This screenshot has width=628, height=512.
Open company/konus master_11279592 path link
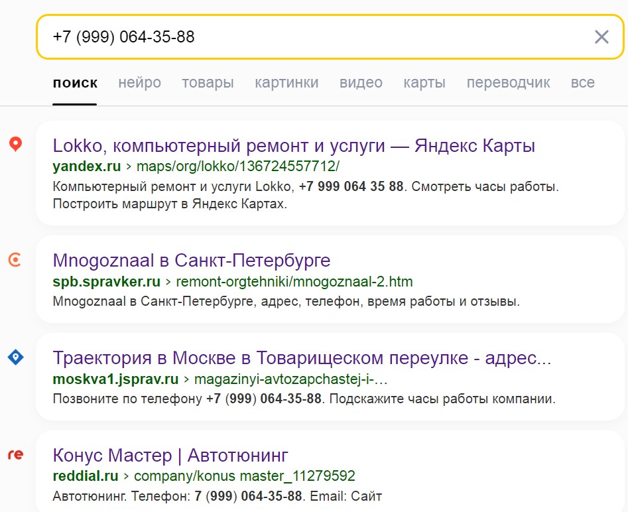244,476
